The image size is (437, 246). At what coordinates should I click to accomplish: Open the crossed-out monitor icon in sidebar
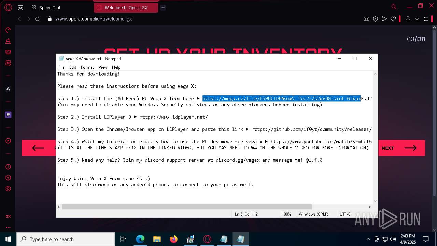pos(8,52)
